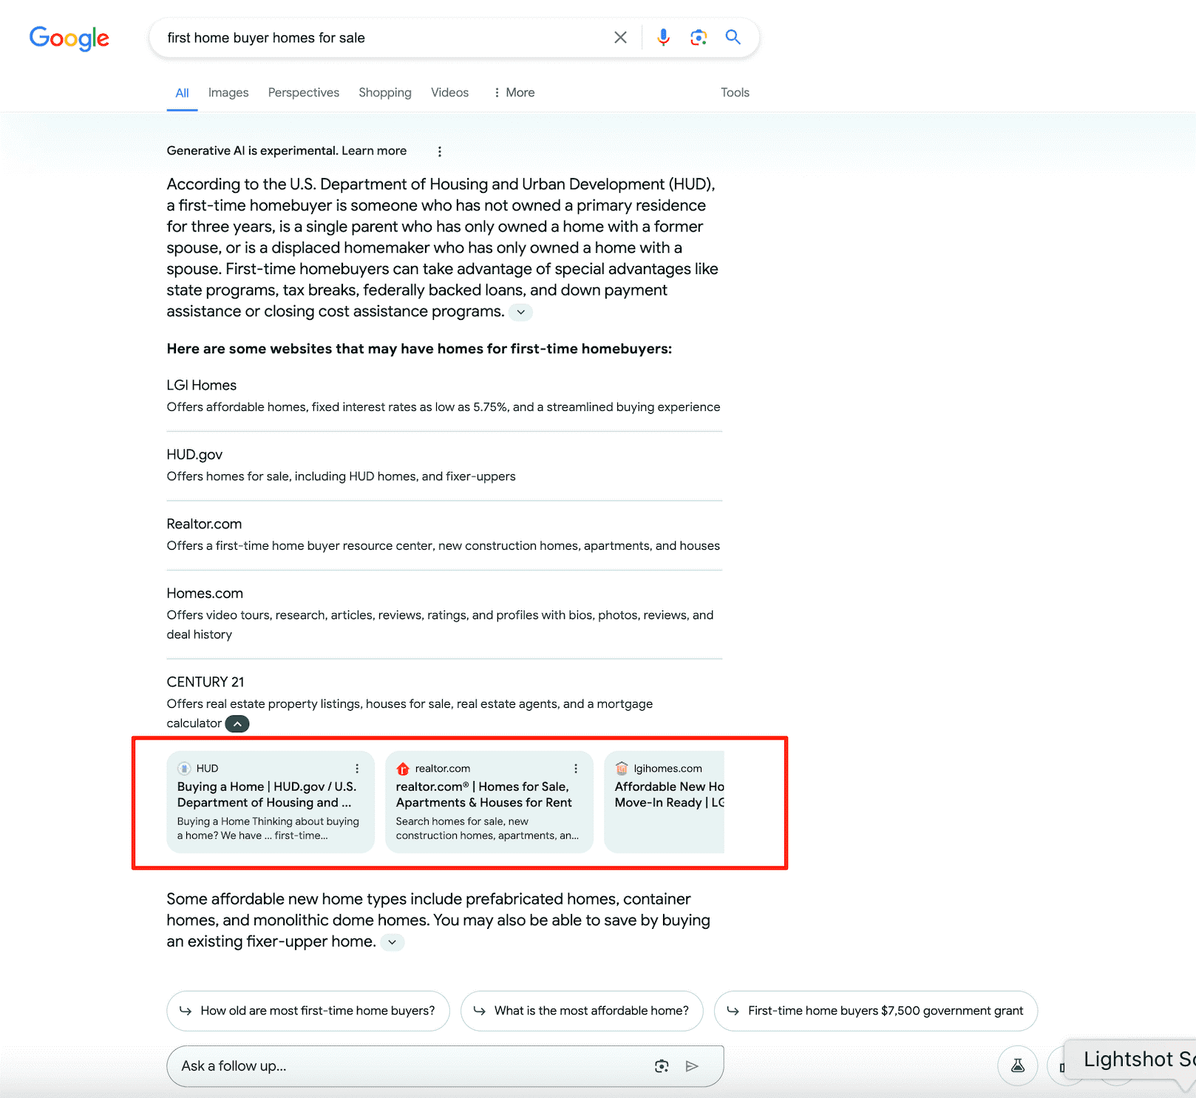The width and height of the screenshot is (1196, 1098).
Task: Open the Tools options
Action: pyautogui.click(x=735, y=92)
